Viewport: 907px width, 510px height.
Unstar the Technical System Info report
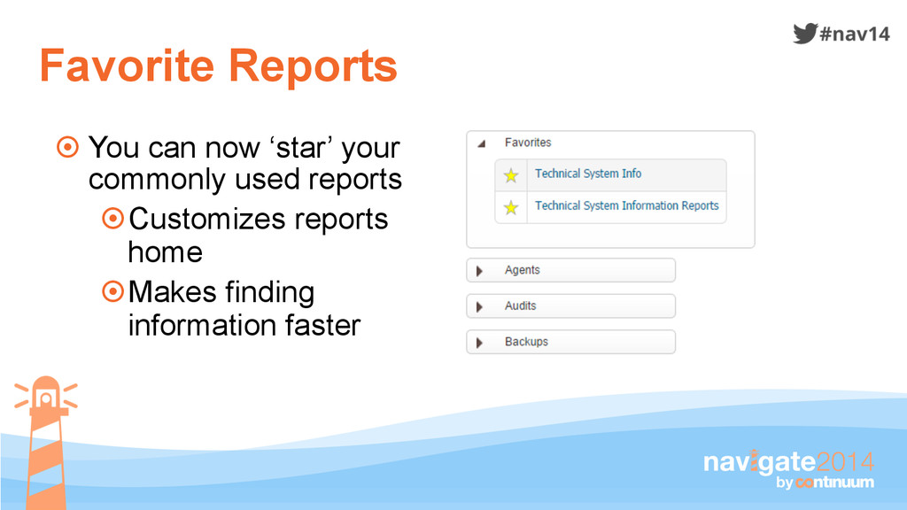tap(511, 175)
